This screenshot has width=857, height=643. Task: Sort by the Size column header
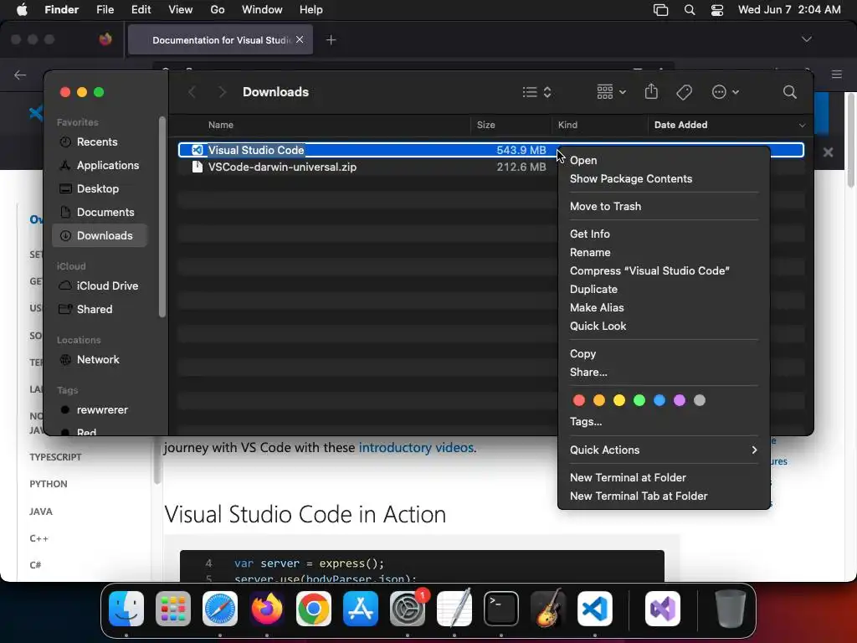[x=485, y=126]
